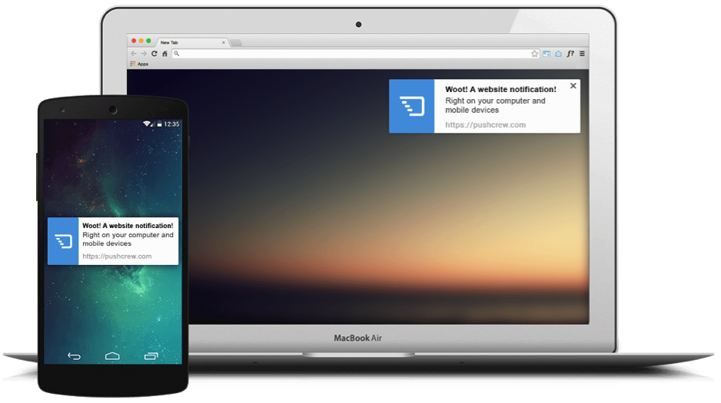Click the laptop 'Woot! A website notification!' title
The width and height of the screenshot is (721, 403).
click(500, 89)
